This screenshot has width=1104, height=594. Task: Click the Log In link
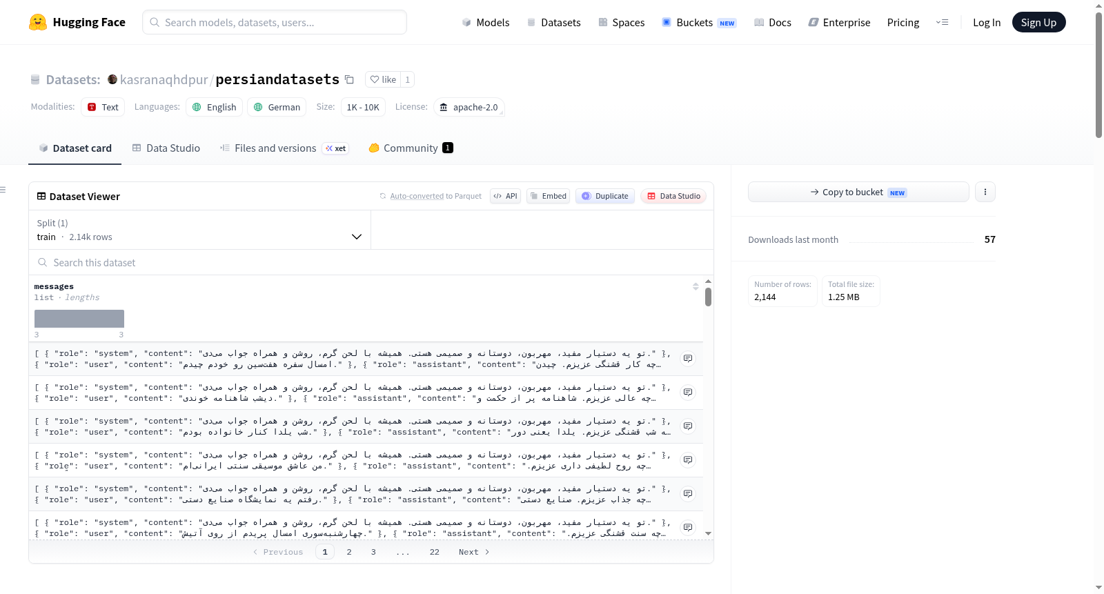point(987,22)
